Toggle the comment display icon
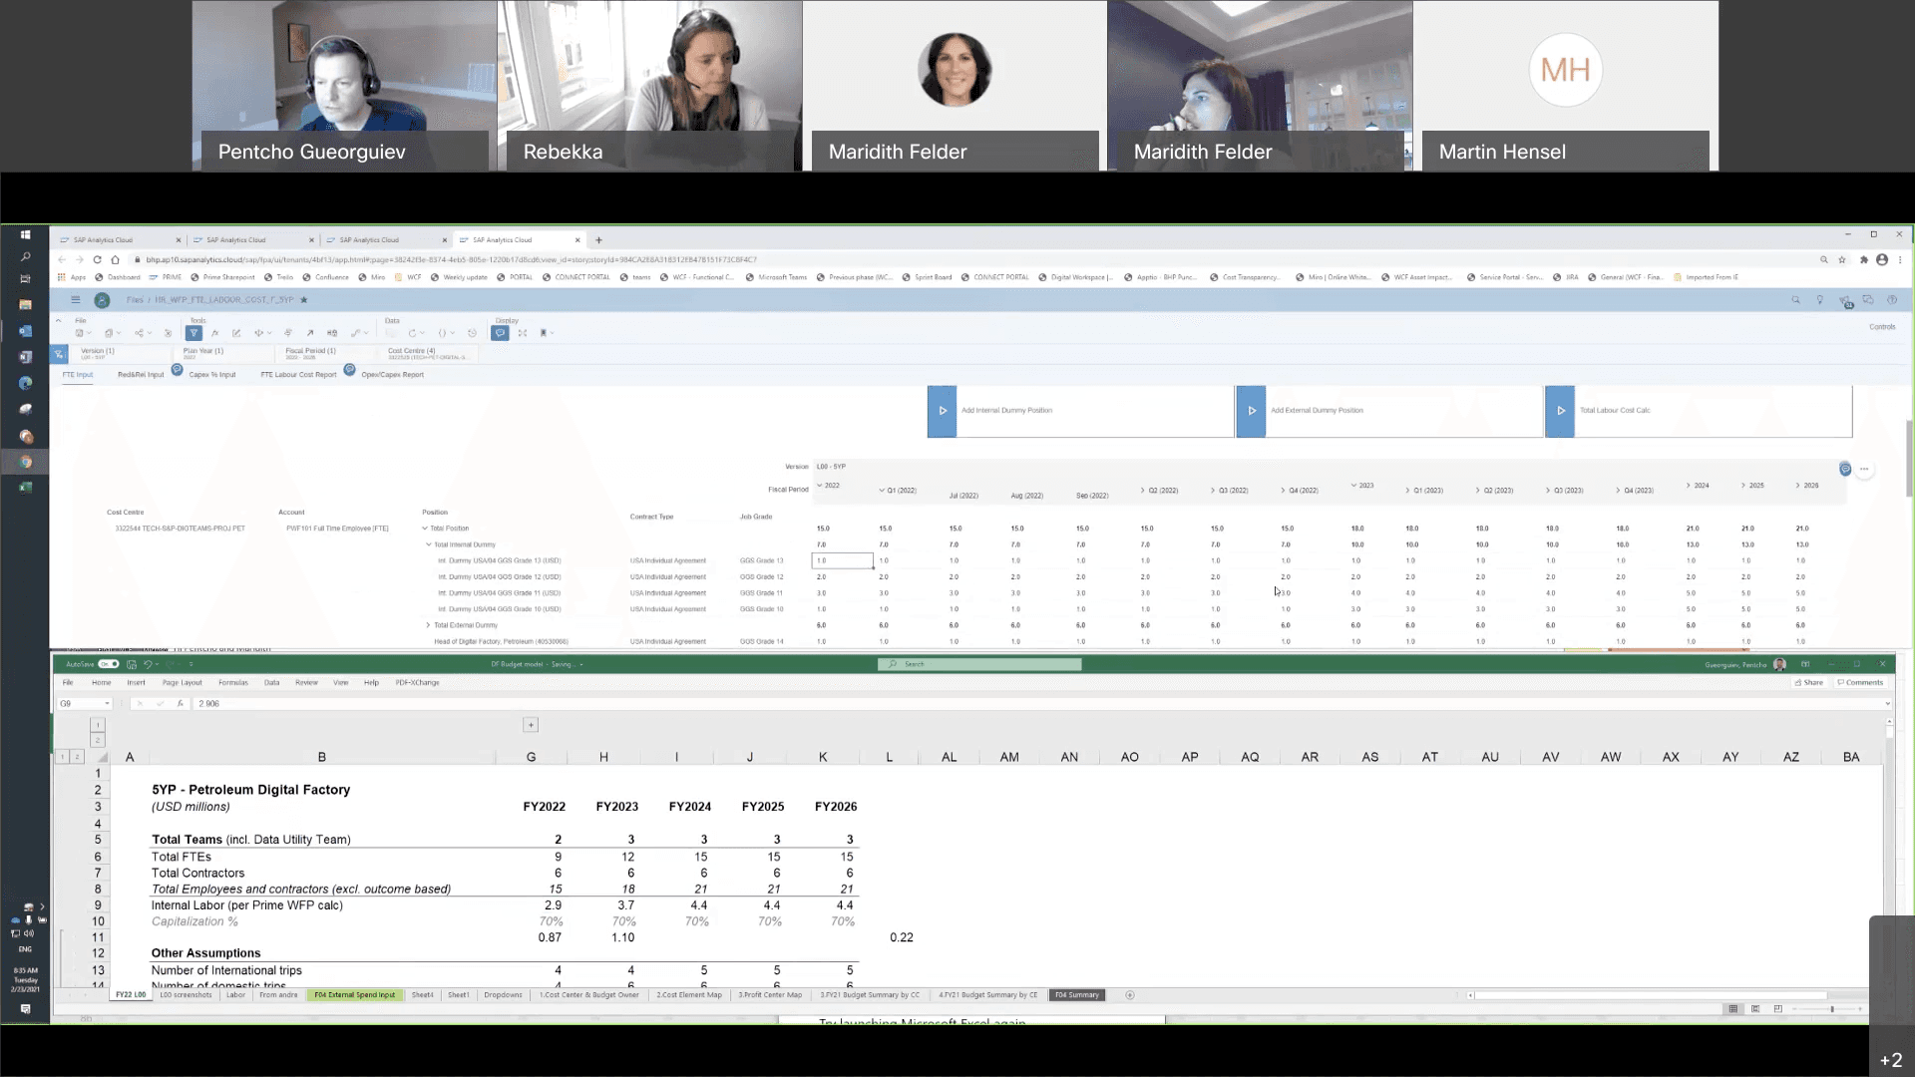 point(500,333)
